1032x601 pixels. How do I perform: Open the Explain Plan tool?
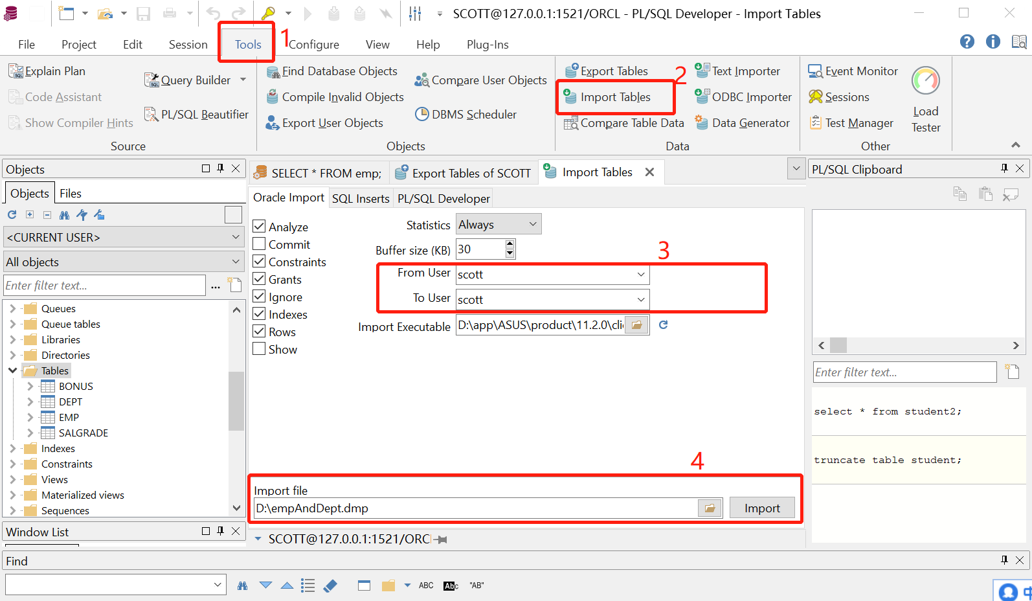[47, 71]
